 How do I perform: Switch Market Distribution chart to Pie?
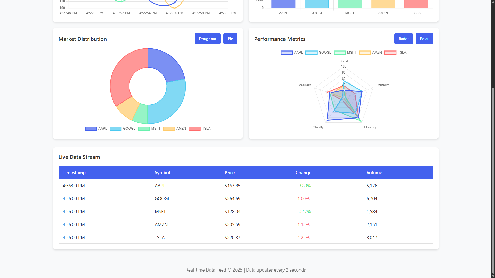click(x=230, y=39)
